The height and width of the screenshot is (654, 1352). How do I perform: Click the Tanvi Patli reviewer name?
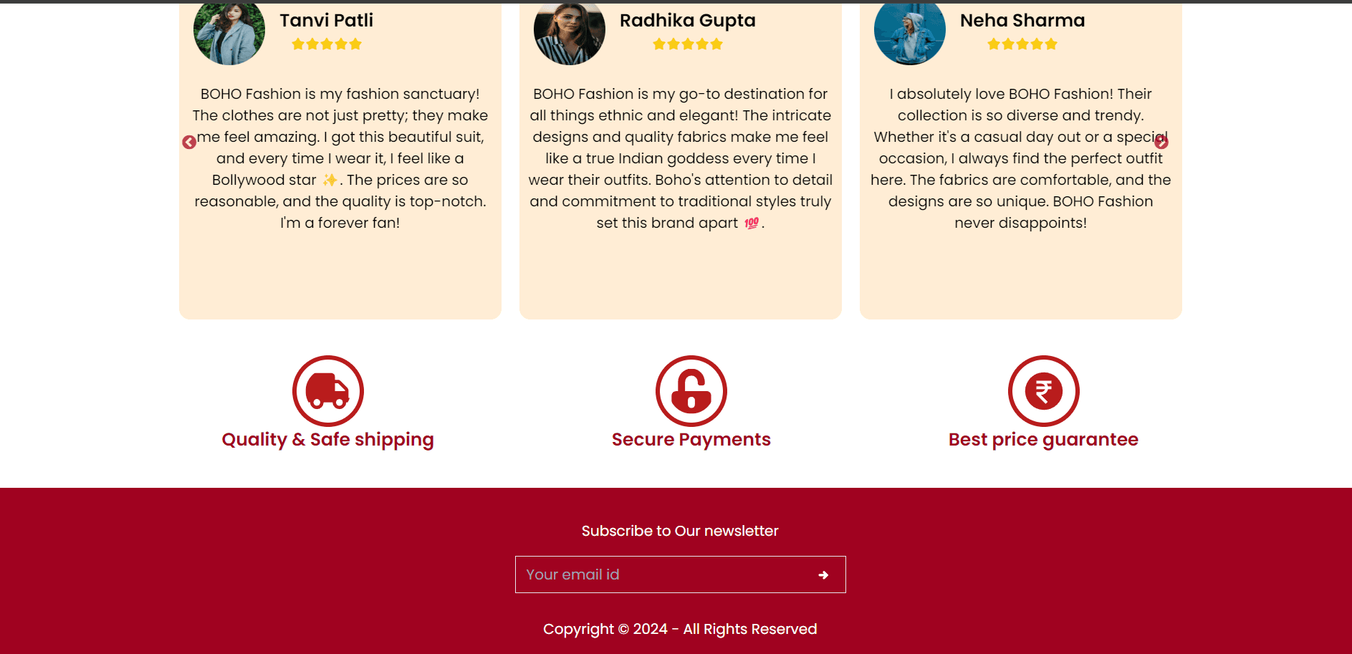(x=327, y=20)
